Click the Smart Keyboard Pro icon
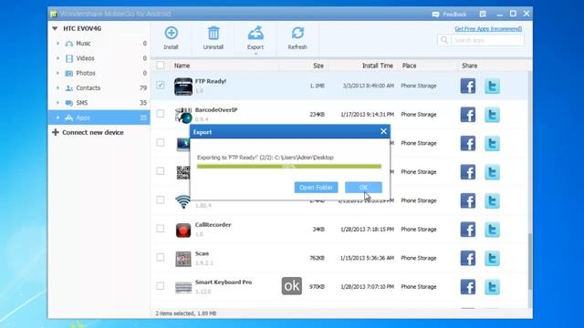This screenshot has width=584, height=328. pyautogui.click(x=183, y=288)
